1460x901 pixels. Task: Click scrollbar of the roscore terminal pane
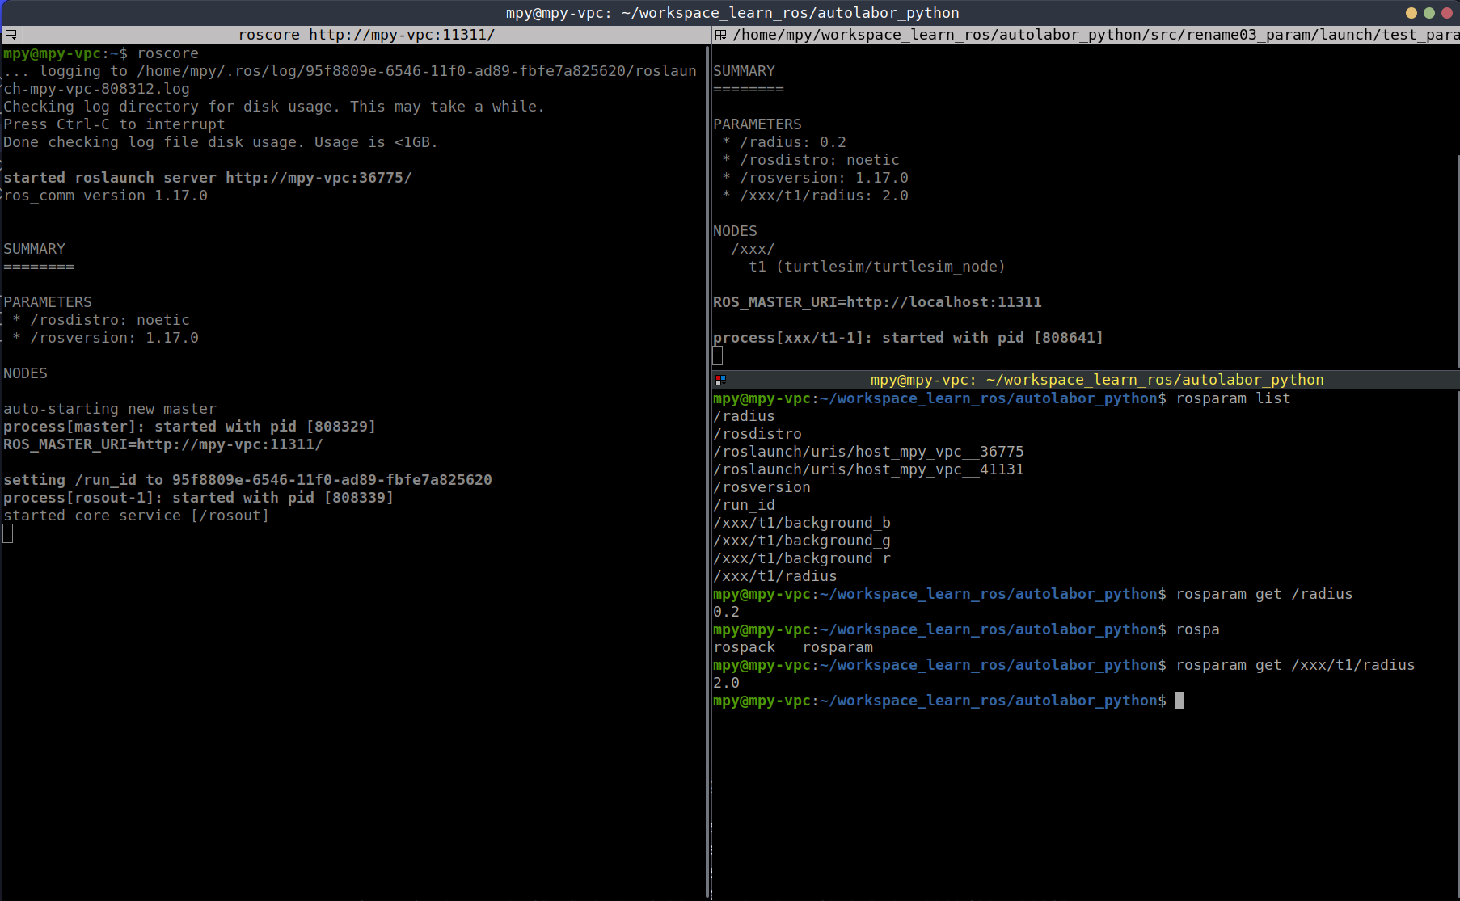point(707,469)
